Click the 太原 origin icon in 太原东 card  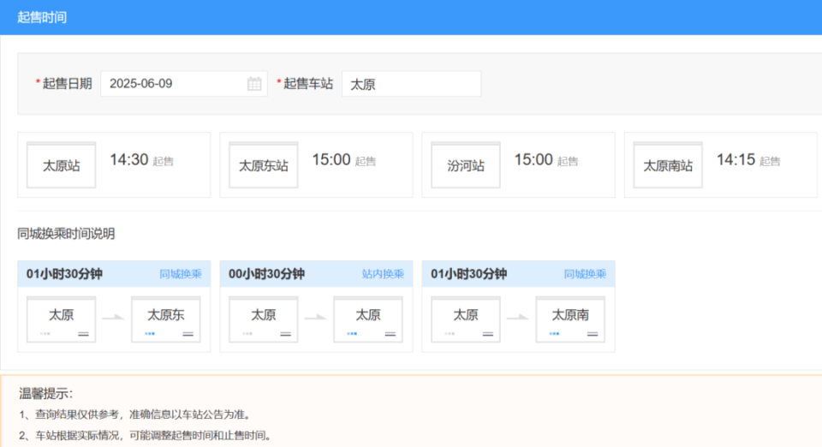tap(62, 319)
